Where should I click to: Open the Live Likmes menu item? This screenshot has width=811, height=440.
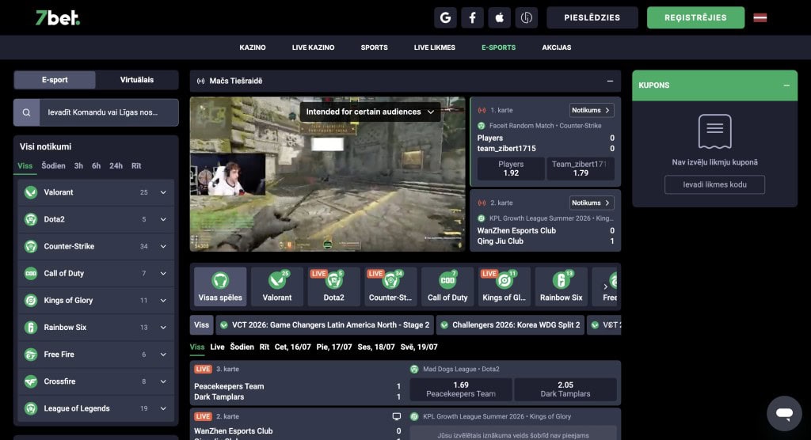(435, 47)
